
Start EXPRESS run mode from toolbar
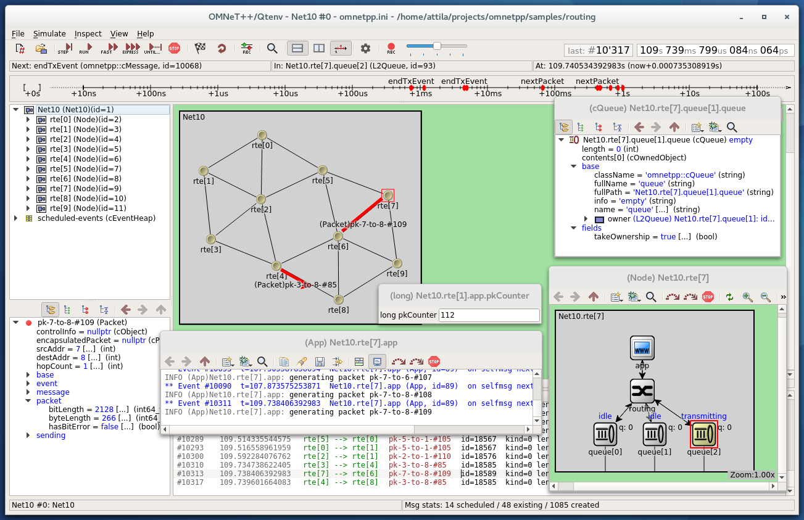(x=131, y=48)
